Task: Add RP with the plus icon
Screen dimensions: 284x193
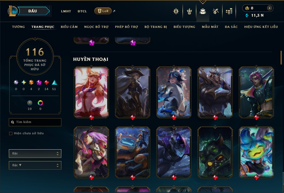Action: (x=270, y=8)
